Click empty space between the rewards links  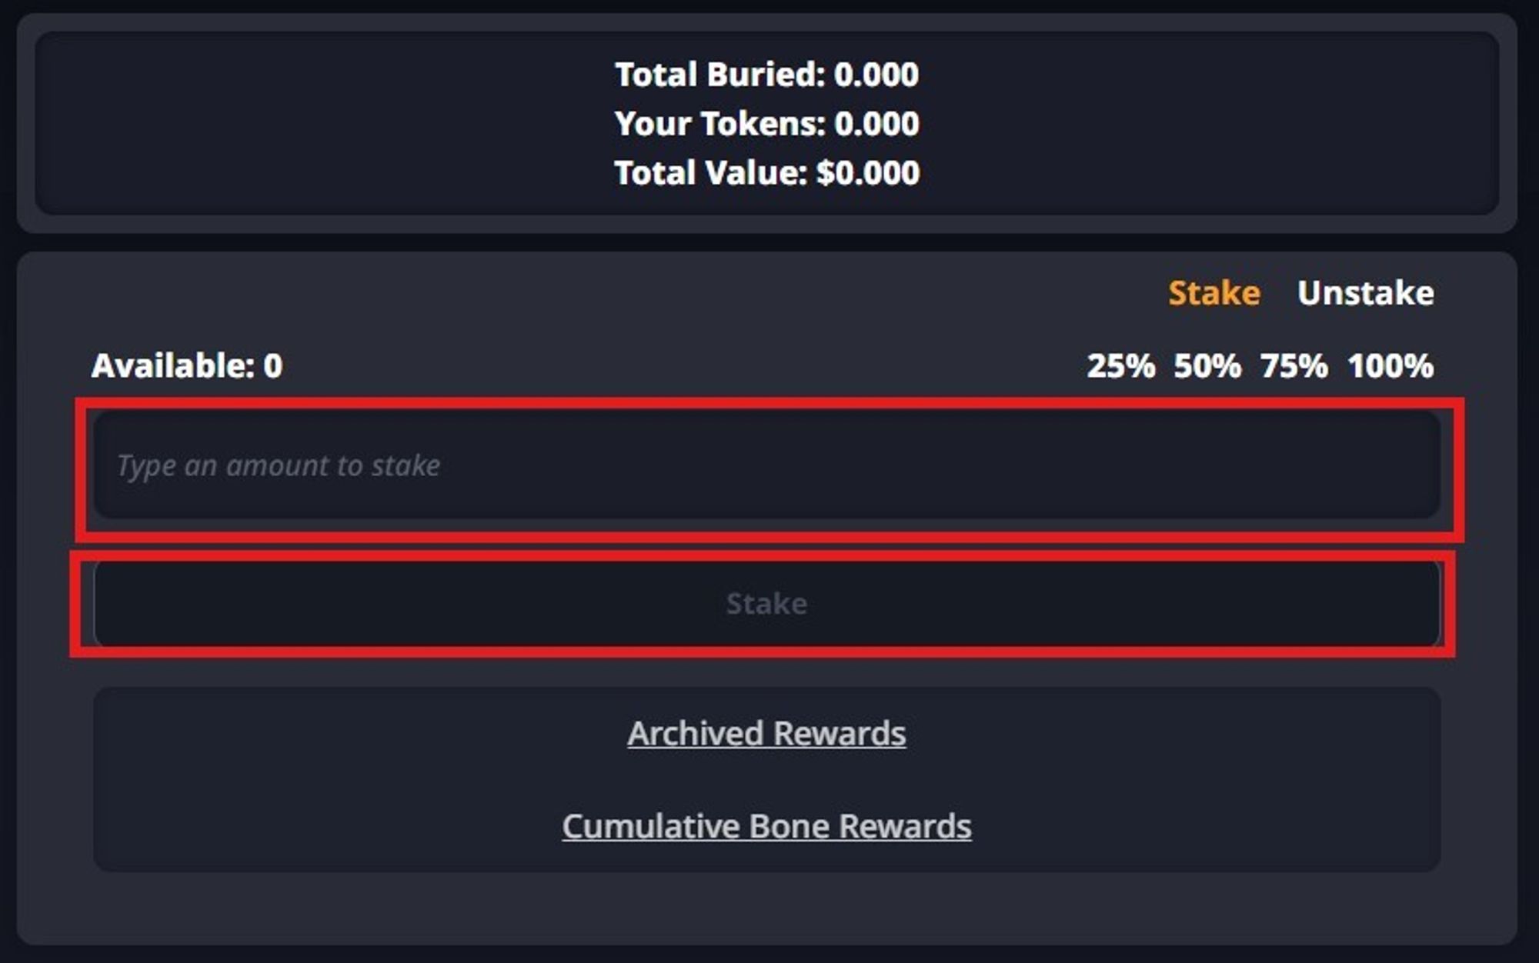(x=766, y=779)
